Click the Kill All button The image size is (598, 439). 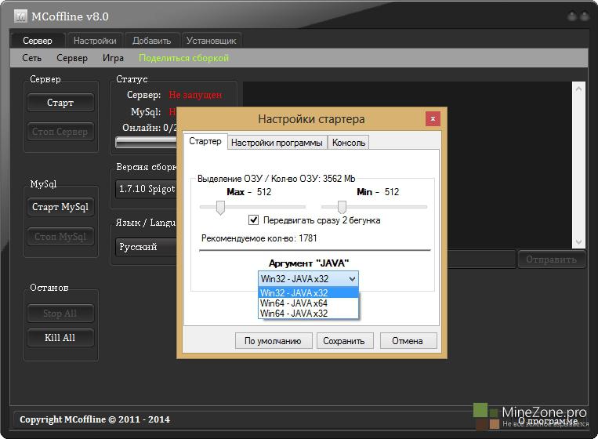pos(60,338)
